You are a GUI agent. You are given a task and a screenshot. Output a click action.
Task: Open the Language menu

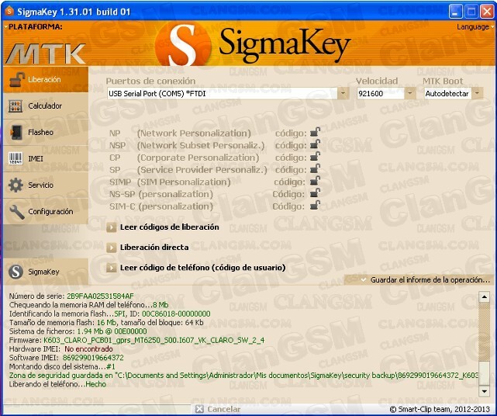[x=475, y=27]
